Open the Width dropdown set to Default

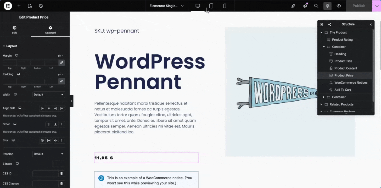click(x=48, y=94)
